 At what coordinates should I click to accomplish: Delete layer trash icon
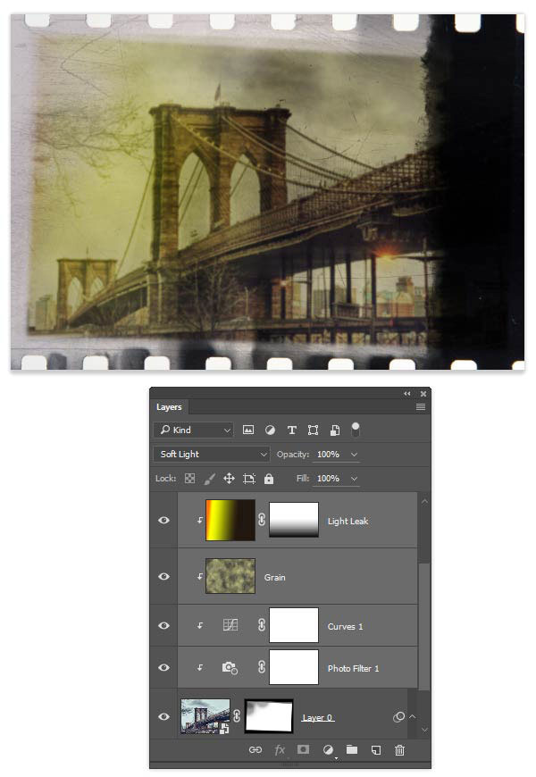[x=399, y=749]
